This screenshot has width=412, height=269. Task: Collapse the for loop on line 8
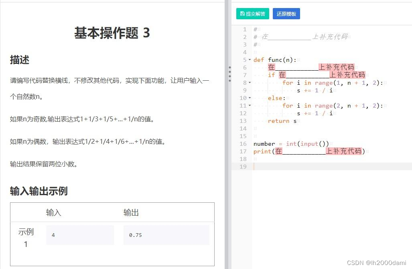(250, 82)
